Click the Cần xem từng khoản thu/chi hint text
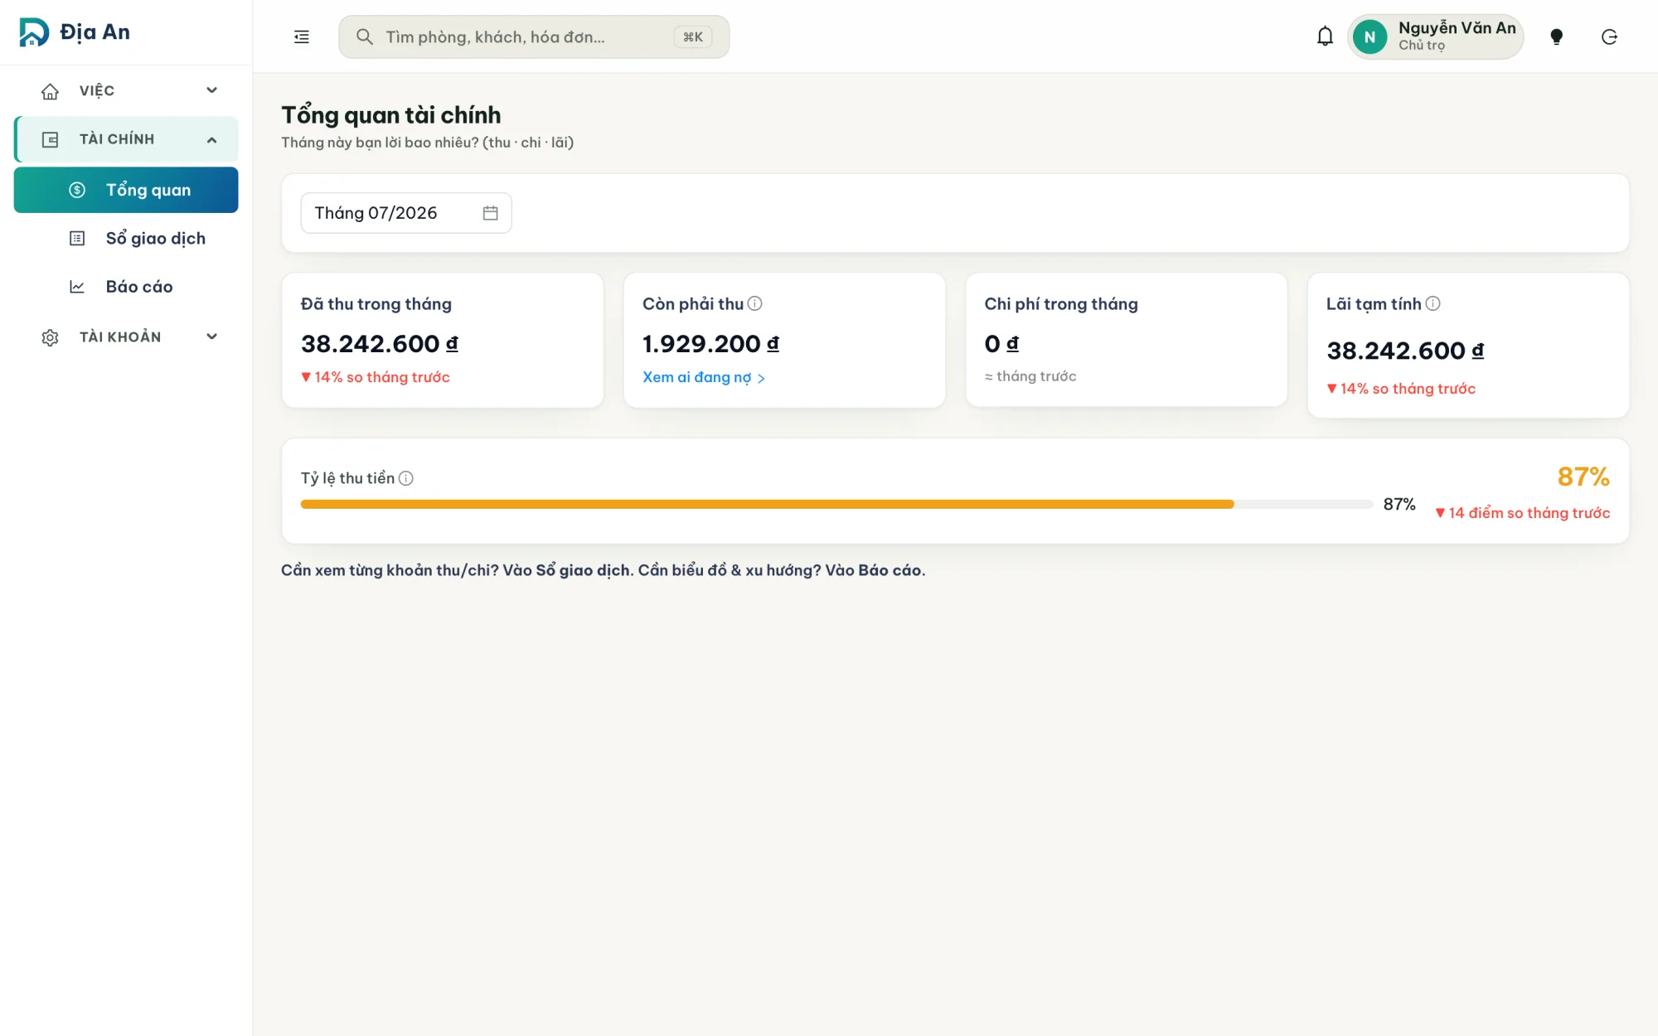The height and width of the screenshot is (1036, 1658). click(604, 570)
